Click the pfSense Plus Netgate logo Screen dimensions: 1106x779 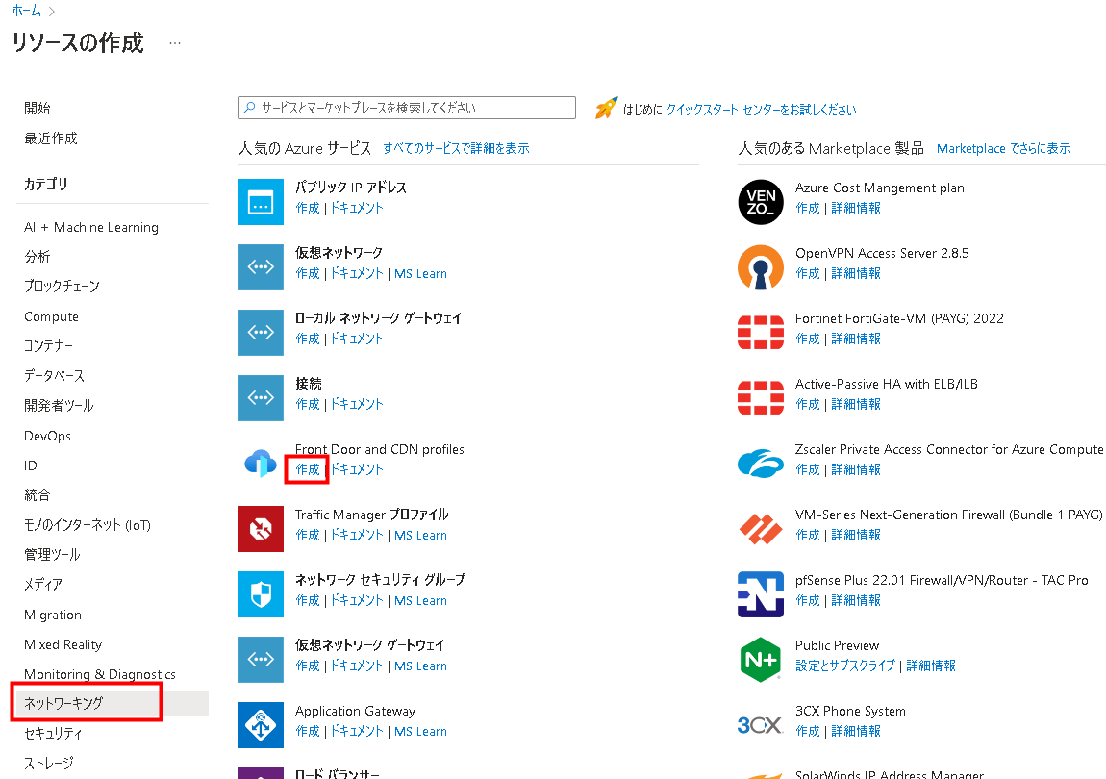pyautogui.click(x=761, y=594)
